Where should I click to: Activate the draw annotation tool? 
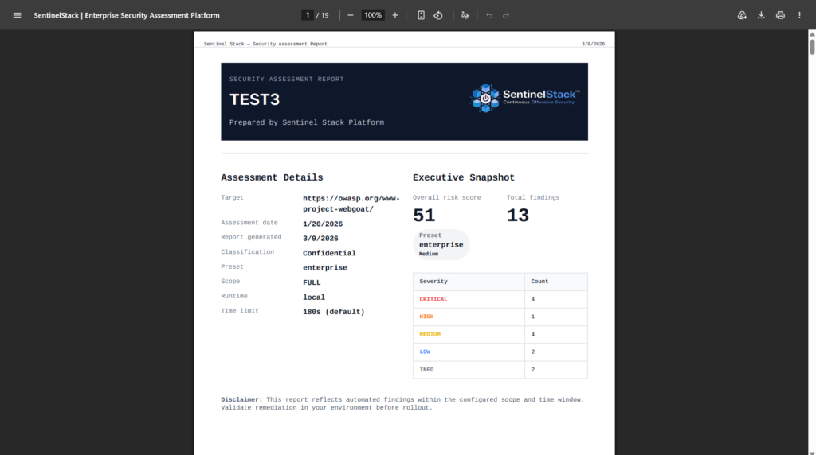[465, 15]
